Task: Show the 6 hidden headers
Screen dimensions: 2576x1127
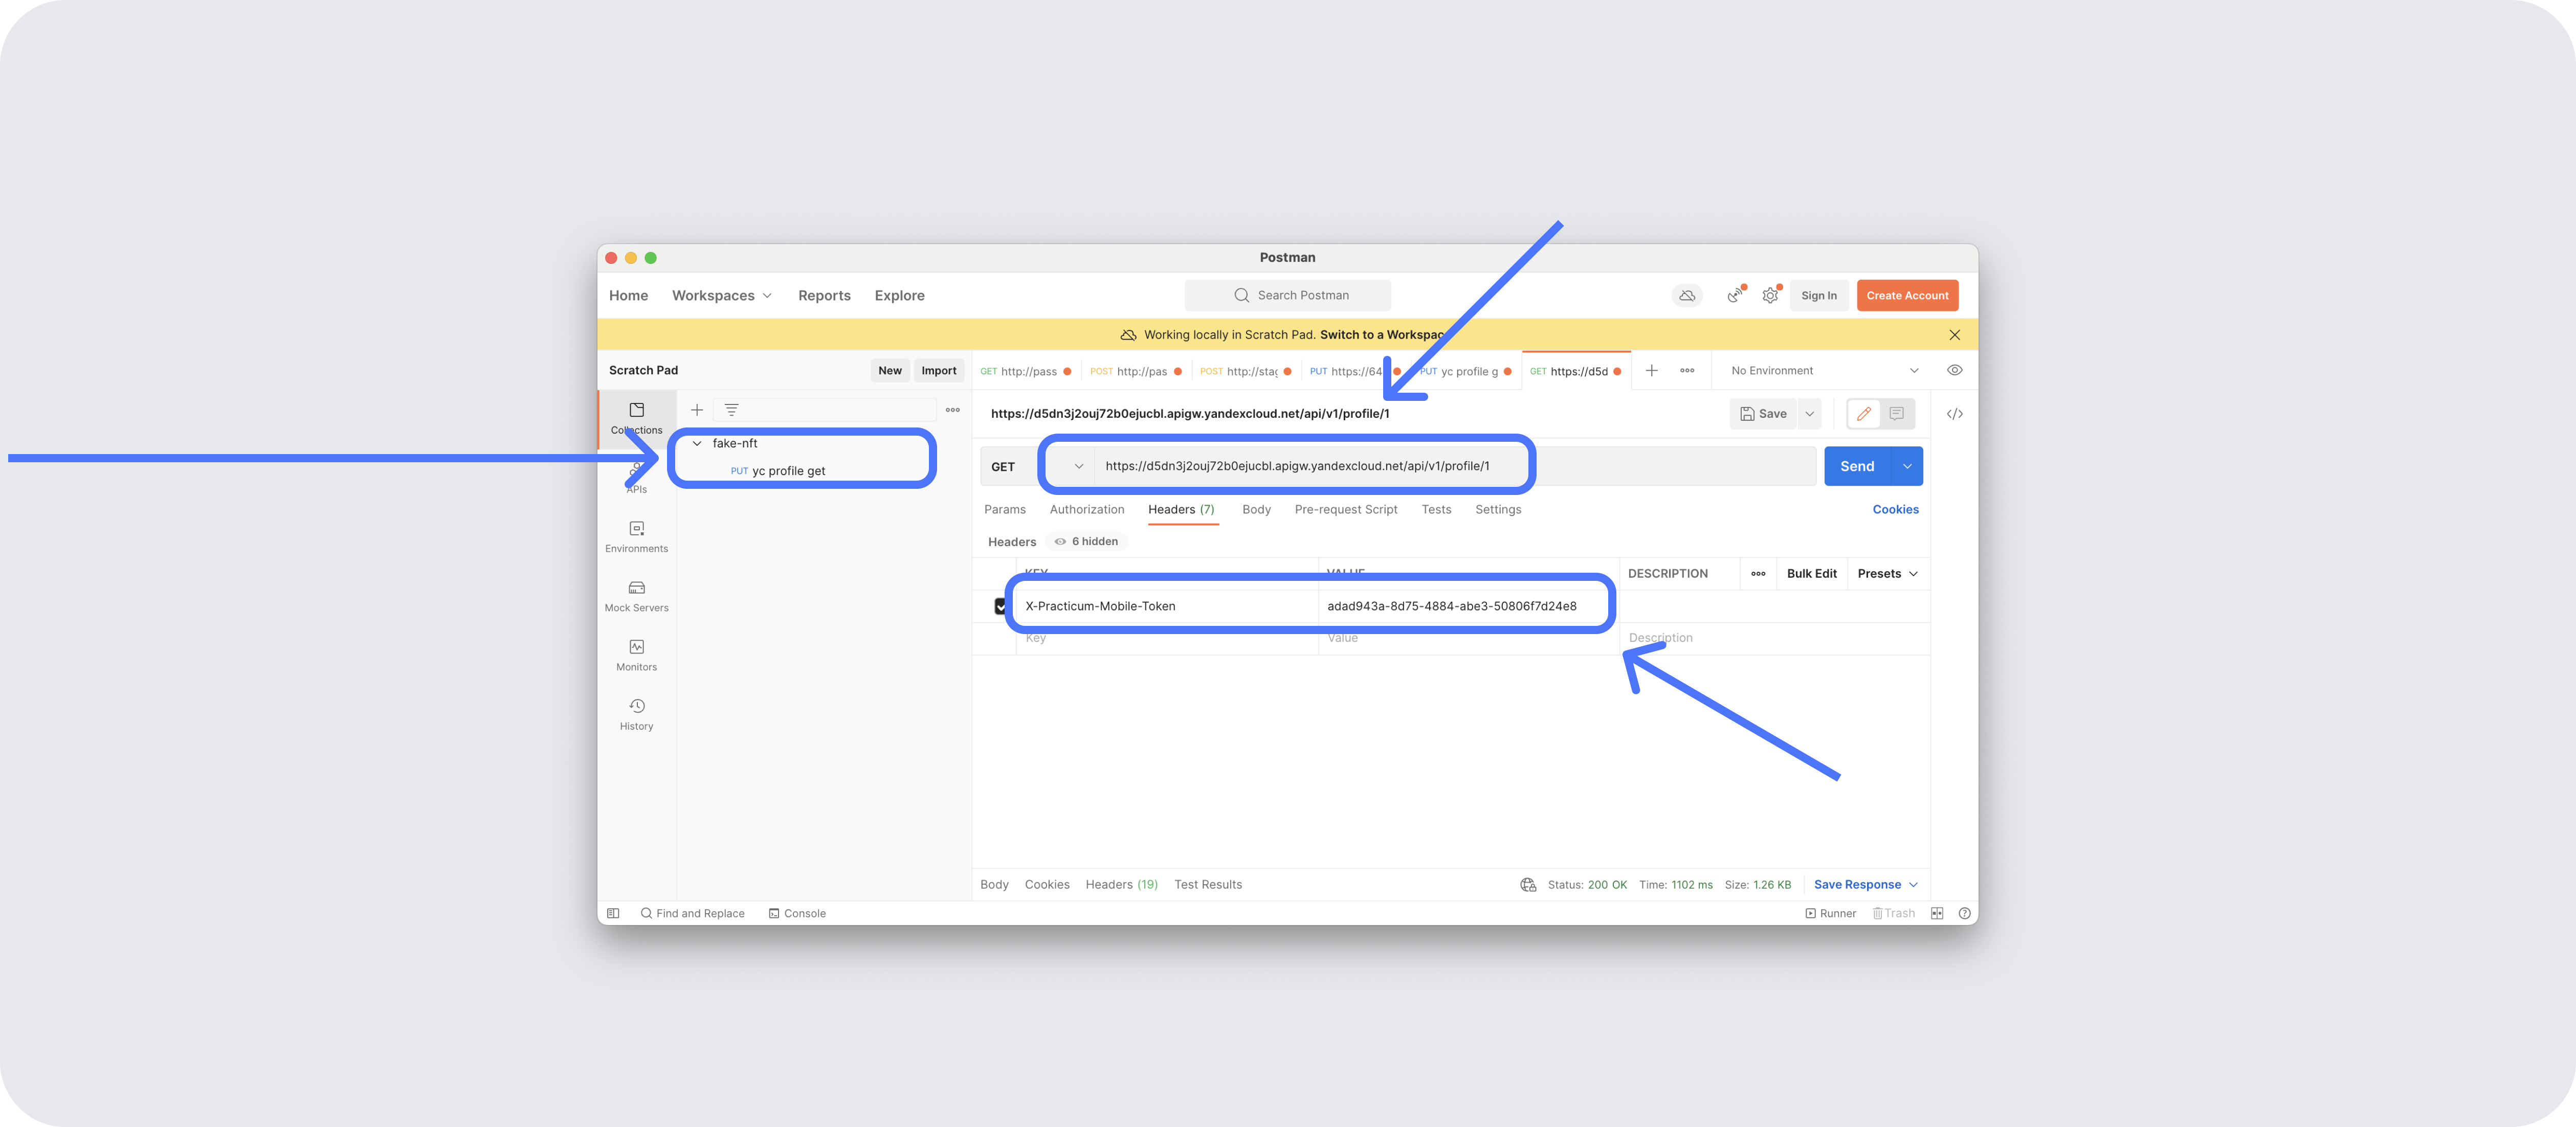Action: [x=1086, y=542]
